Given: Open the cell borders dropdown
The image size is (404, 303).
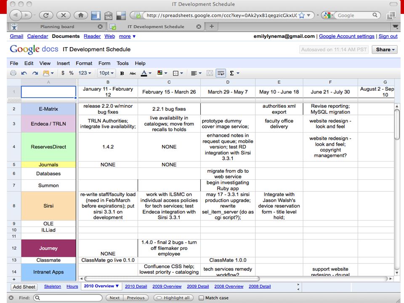Looking at the screenshot, I should (178, 73).
